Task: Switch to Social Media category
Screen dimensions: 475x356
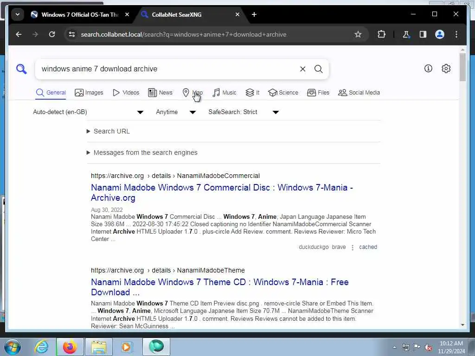Action: (359, 93)
